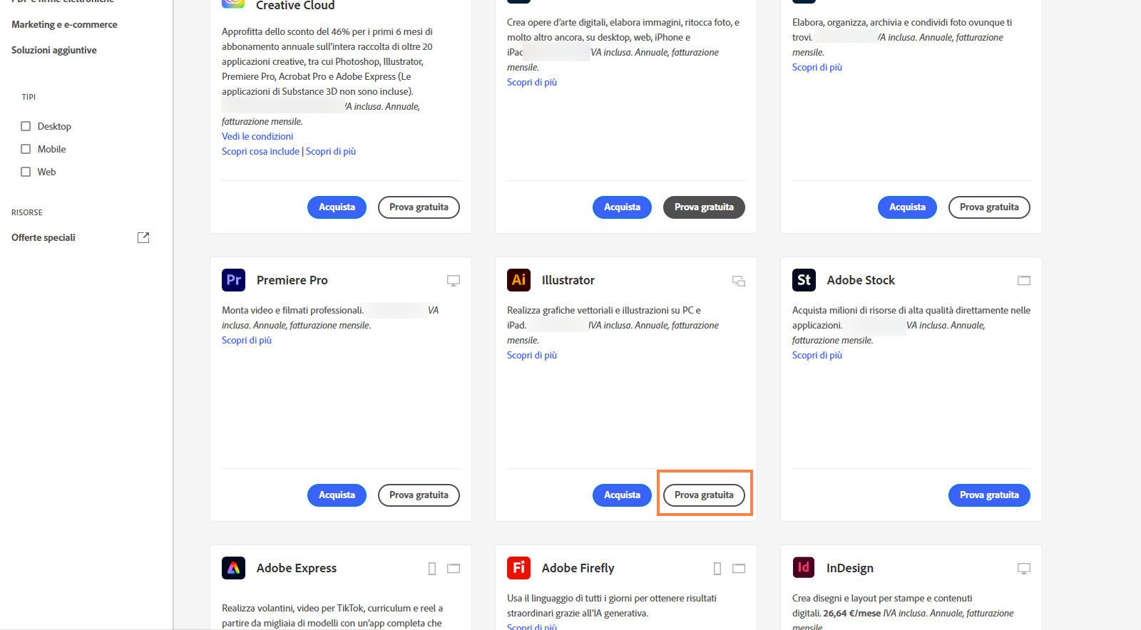Click Acquista on the Elabora, organizza card
This screenshot has height=630, width=1141.
pos(907,207)
